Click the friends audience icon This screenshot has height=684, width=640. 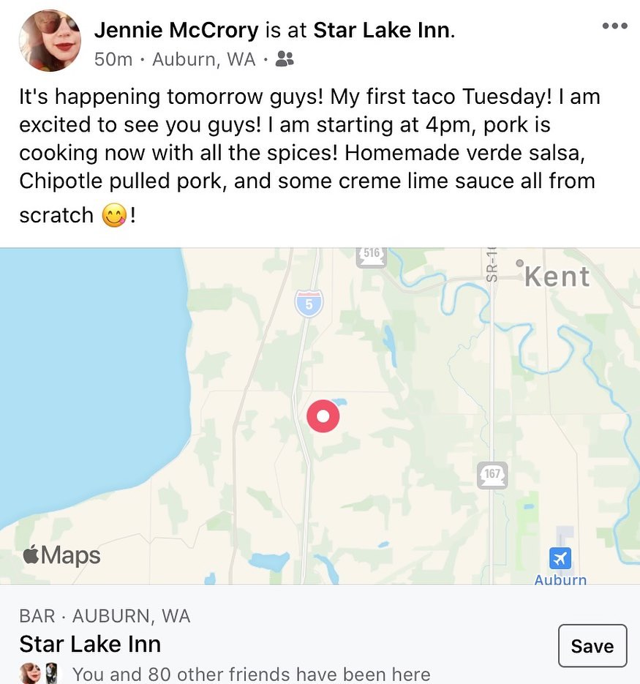[285, 60]
